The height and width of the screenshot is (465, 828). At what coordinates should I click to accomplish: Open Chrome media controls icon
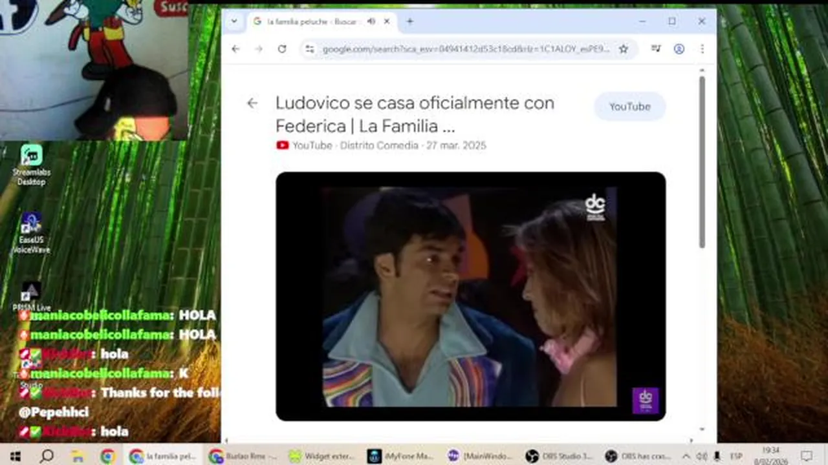pyautogui.click(x=656, y=48)
